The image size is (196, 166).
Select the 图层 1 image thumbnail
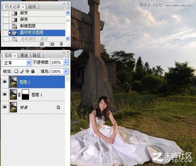(13, 95)
